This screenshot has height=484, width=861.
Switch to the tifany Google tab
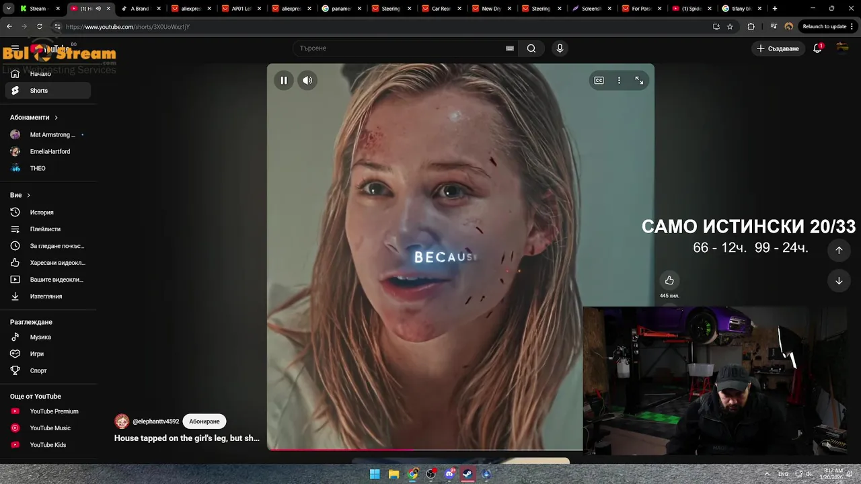click(742, 9)
